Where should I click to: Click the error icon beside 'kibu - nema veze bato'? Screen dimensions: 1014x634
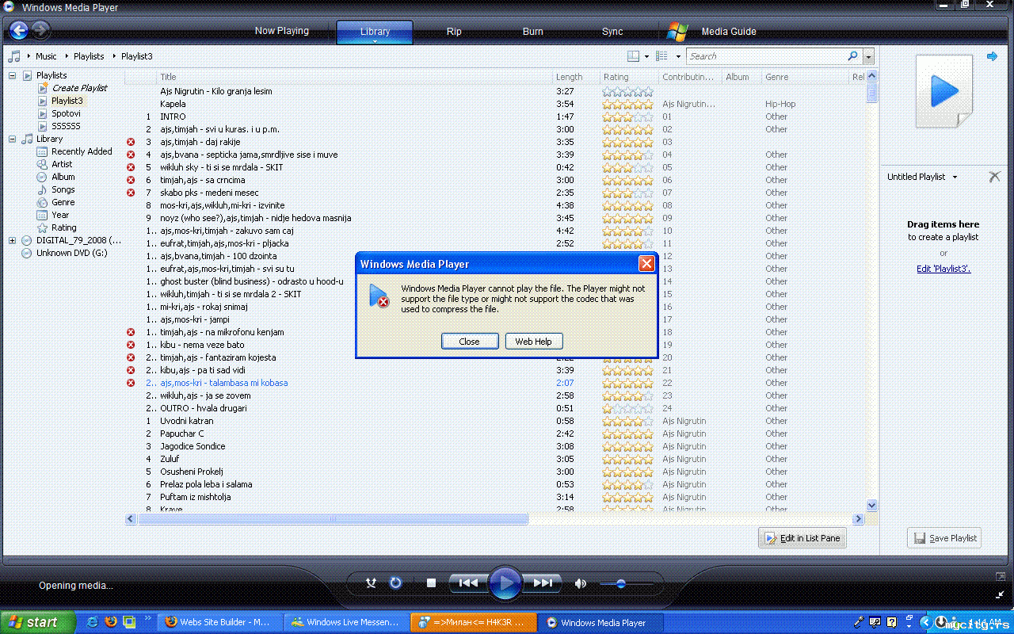click(131, 345)
